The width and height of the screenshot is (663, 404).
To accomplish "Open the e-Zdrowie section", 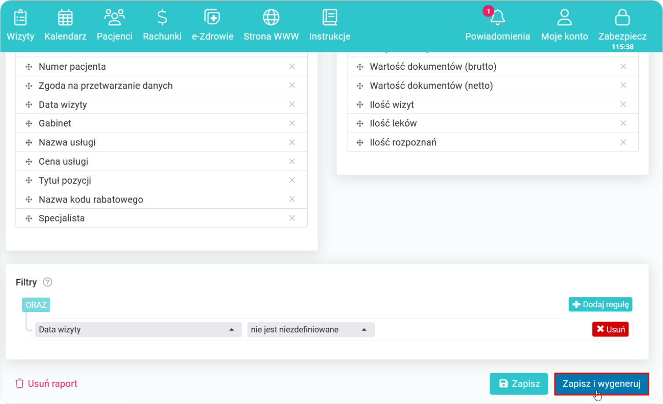I will (x=212, y=26).
